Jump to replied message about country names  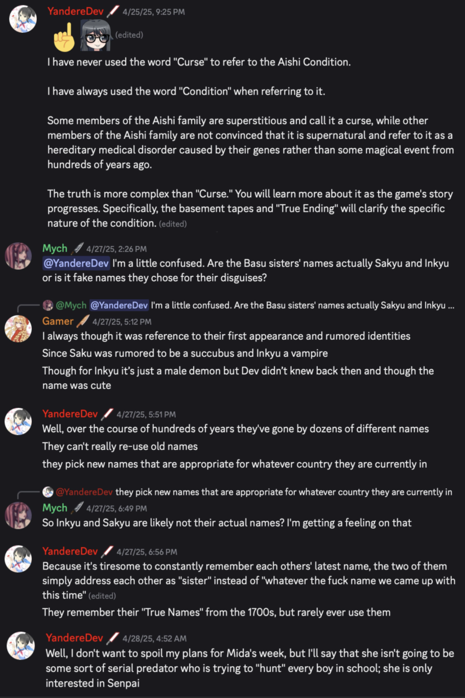pyautogui.click(x=284, y=492)
